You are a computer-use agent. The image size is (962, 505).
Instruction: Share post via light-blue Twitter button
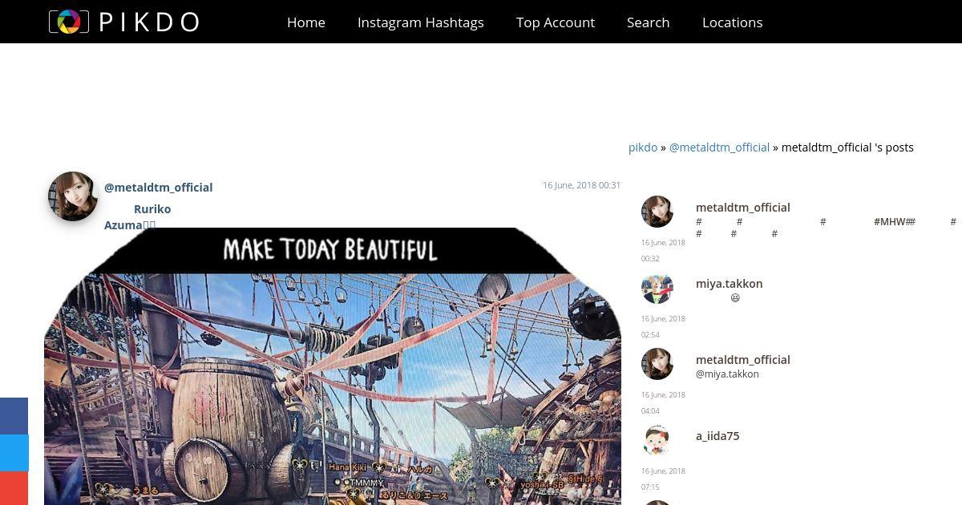point(14,453)
